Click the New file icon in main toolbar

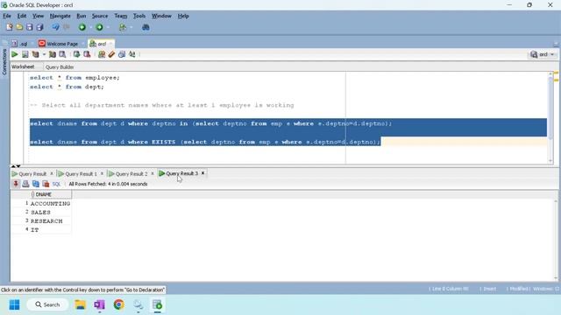10,27
